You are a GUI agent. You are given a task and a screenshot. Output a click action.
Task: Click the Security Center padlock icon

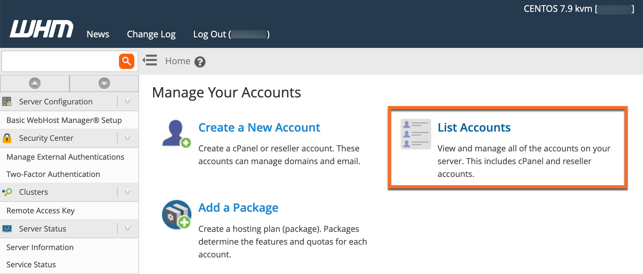(7, 138)
